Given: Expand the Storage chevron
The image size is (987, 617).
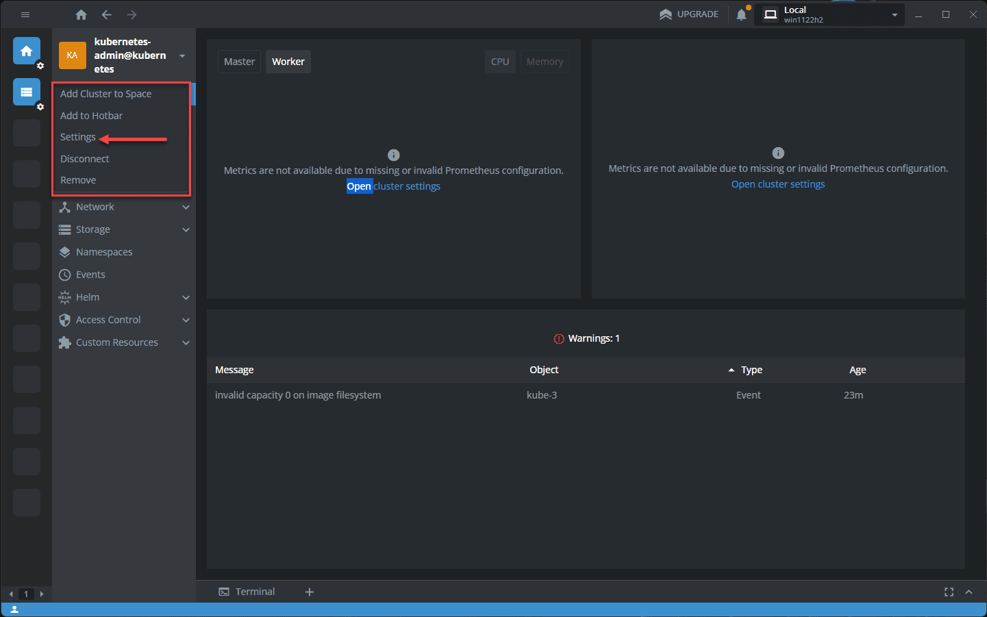Looking at the screenshot, I should pos(186,229).
